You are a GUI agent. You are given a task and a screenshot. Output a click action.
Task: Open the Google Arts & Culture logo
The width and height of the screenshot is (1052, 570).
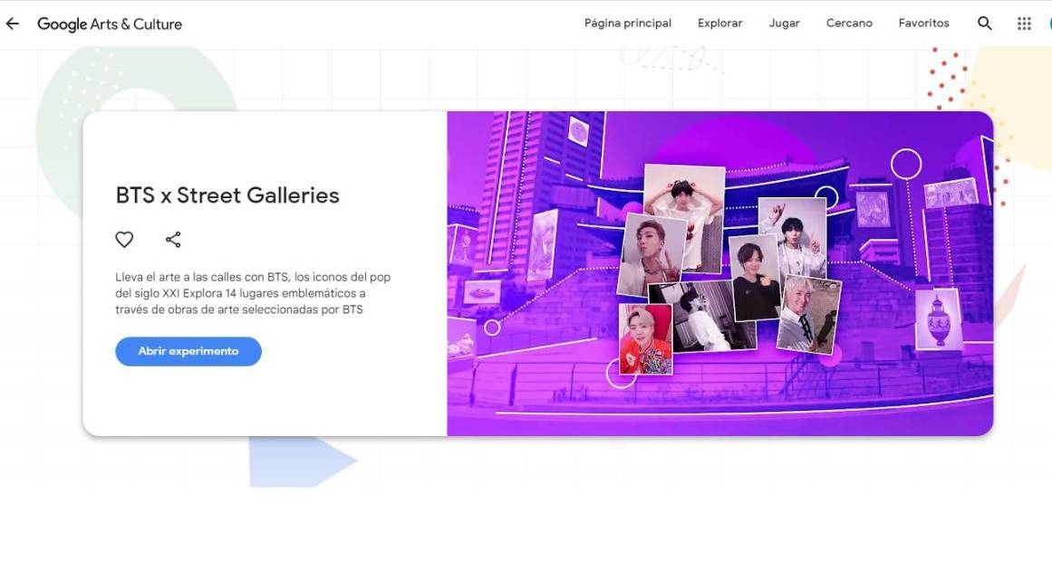[x=110, y=24]
